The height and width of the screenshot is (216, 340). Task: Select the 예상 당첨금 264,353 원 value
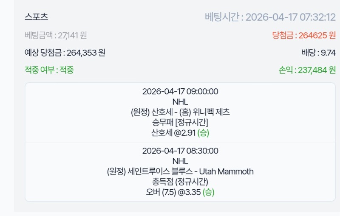[x=65, y=53]
